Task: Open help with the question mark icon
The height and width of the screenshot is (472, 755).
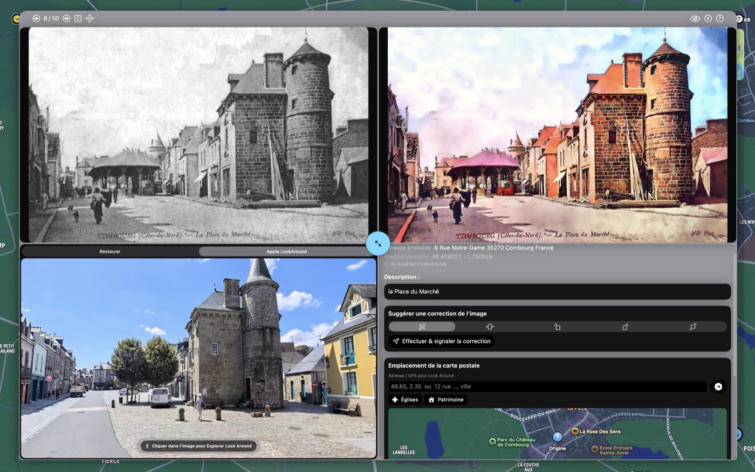Action: (720, 18)
